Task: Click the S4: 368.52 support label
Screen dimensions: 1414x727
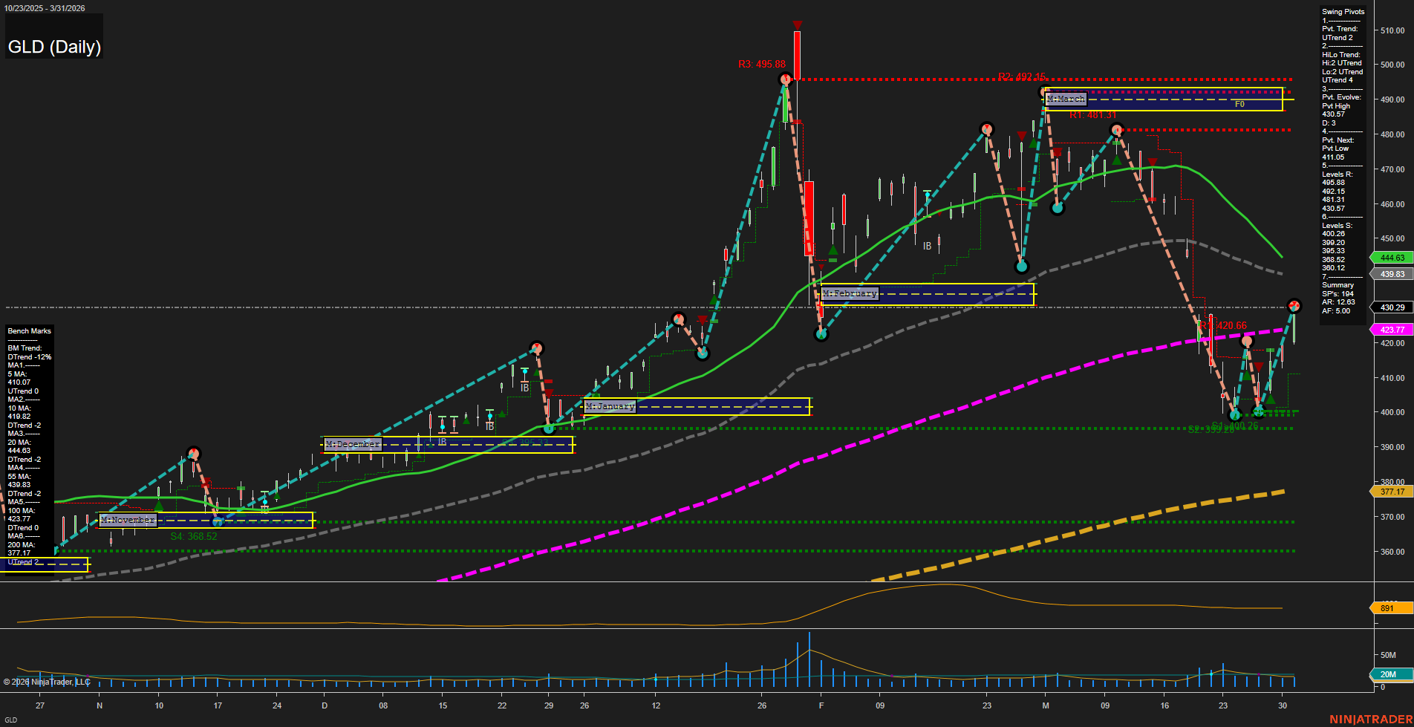Action: [x=192, y=535]
